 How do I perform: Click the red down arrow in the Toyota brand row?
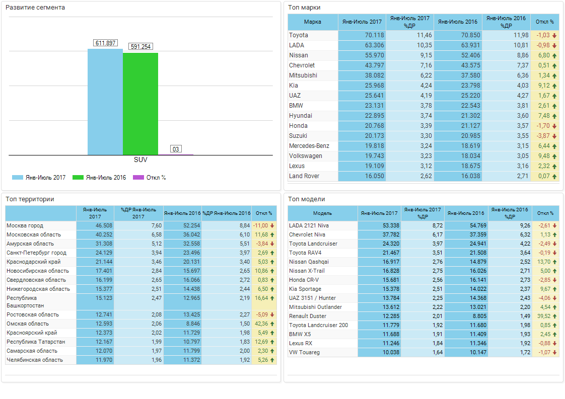(x=554, y=35)
